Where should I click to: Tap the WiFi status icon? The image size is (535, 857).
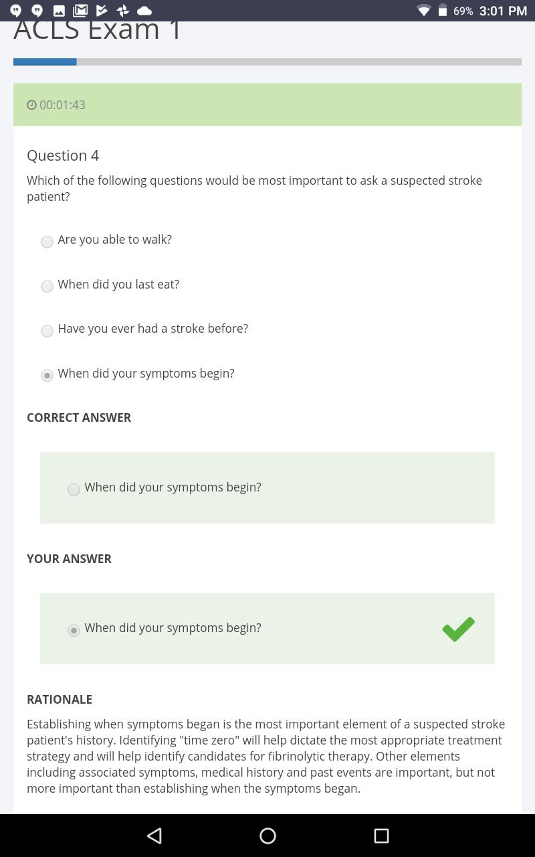click(x=423, y=11)
